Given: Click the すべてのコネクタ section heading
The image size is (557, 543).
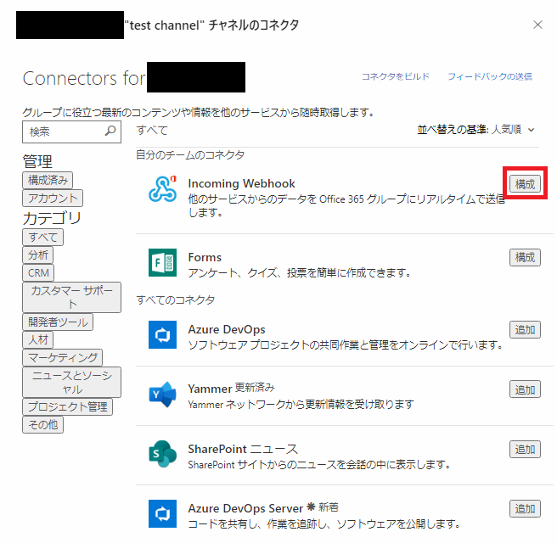Looking at the screenshot, I should pos(176,300).
